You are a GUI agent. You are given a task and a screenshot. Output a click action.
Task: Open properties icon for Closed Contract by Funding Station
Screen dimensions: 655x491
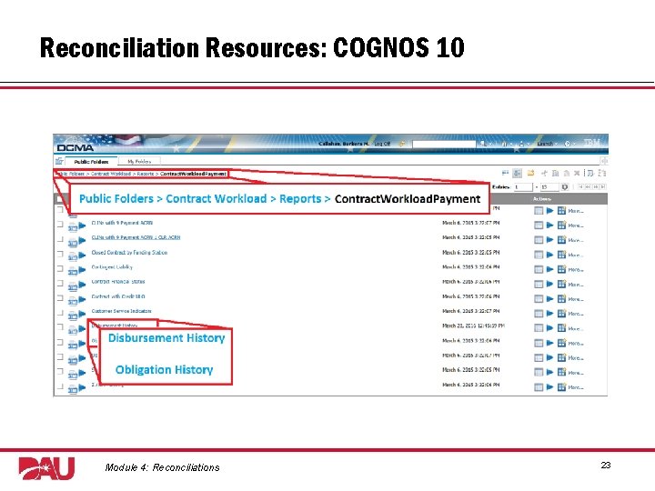[x=539, y=255]
